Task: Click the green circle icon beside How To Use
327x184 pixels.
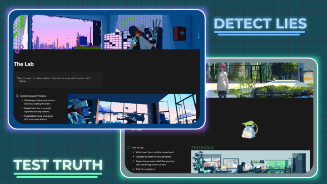Action: point(129,148)
